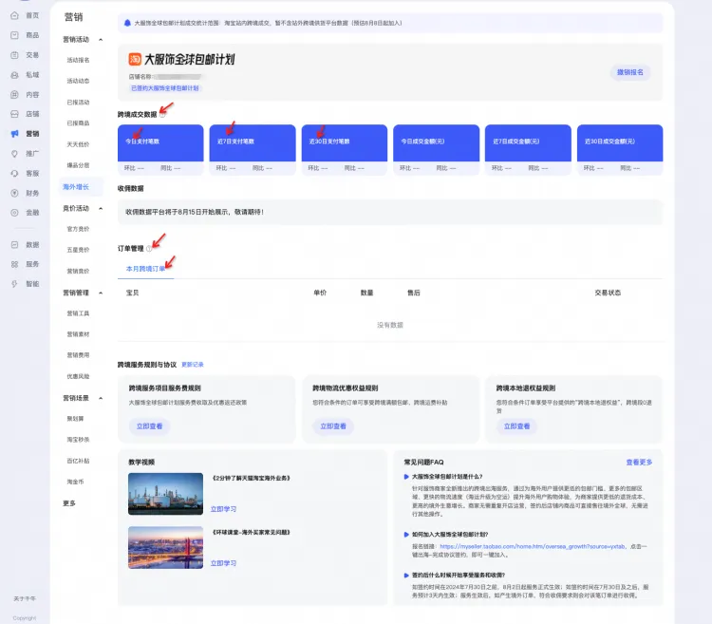This screenshot has height=624, width=712.
Task: Click the 财务 finance sidebar icon
Action: coord(14,193)
